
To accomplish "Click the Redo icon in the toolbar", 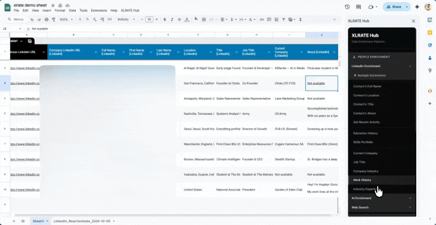I will [x=39, y=19].
